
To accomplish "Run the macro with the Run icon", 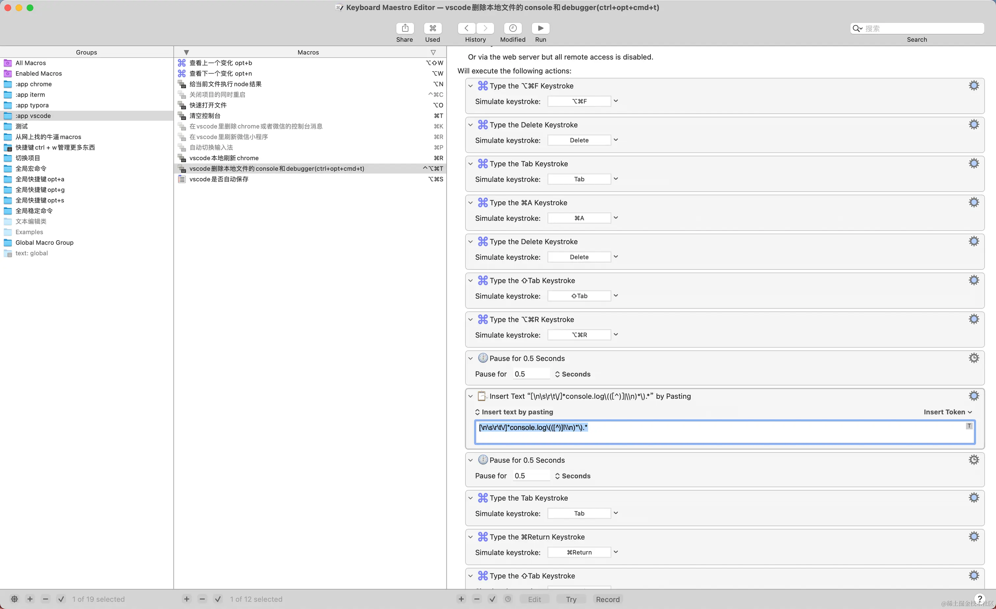I will click(x=540, y=28).
